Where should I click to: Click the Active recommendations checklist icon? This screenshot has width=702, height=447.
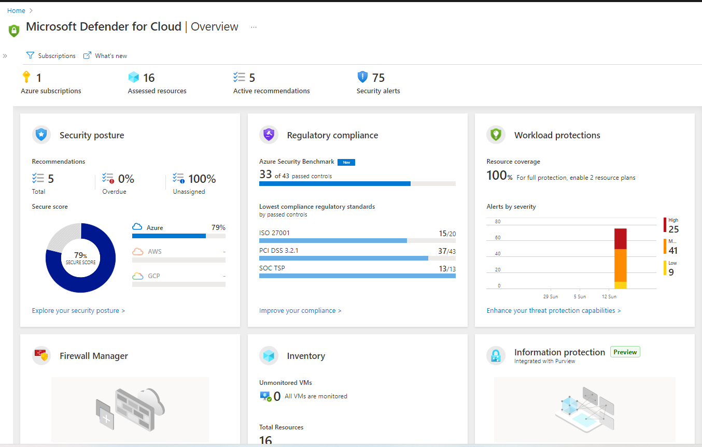(x=239, y=77)
